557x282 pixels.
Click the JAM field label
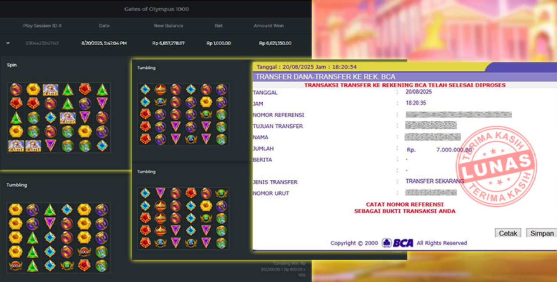tap(258, 104)
